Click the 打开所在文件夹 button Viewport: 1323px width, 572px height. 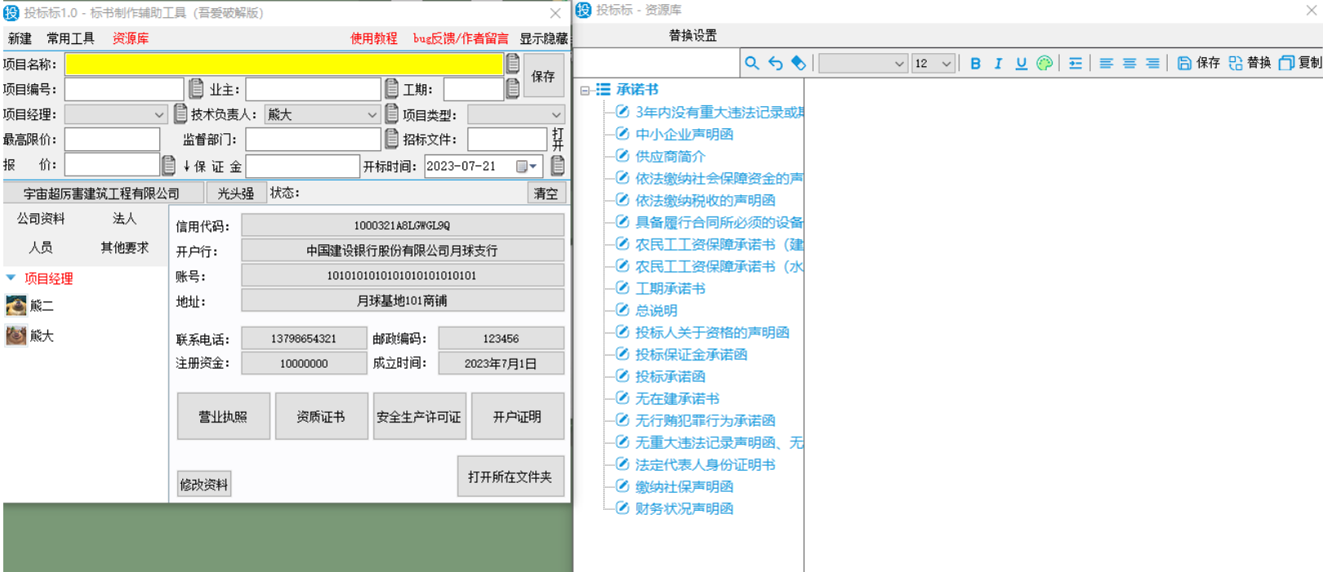510,476
